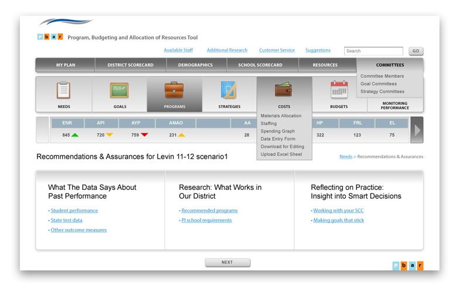Screen dimensions: 460x292
Task: Click the Needs clipboard icon
Action: 64,91
